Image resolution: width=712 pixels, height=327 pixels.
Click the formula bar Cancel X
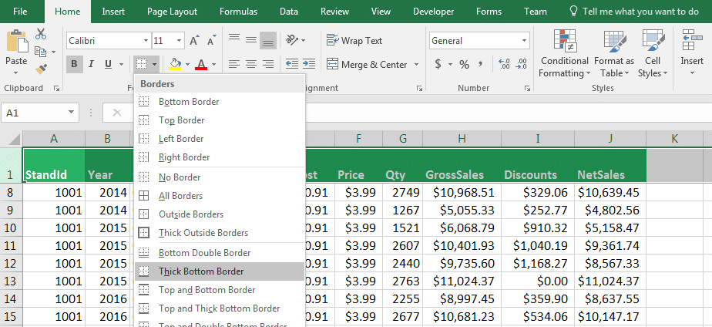click(116, 113)
